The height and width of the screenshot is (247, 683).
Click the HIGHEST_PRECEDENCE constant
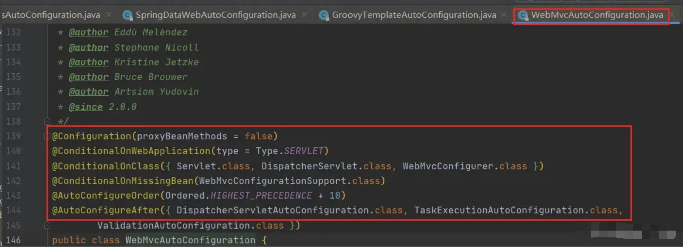tap(261, 196)
